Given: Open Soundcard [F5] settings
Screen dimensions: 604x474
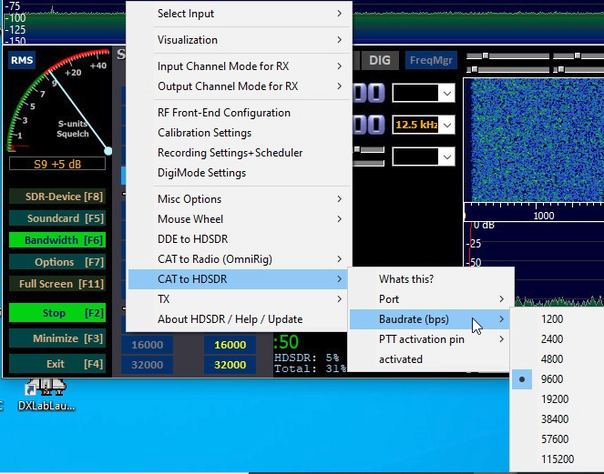Looking at the screenshot, I should point(57,218).
